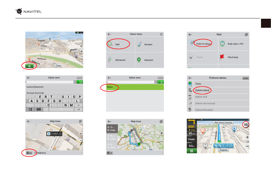Select the first route option, 21min
Image resolution: width=271 pixels, height=192 pixels.
tap(112, 129)
